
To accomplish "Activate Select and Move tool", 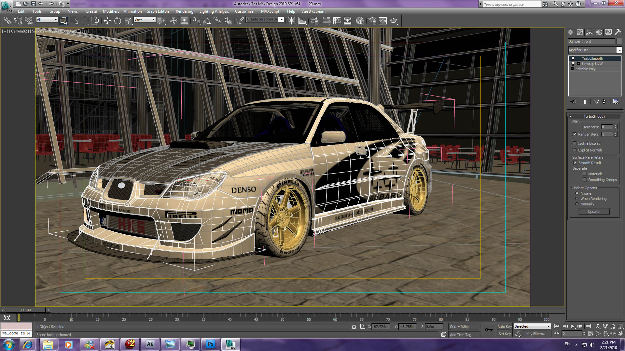I will click(x=107, y=21).
